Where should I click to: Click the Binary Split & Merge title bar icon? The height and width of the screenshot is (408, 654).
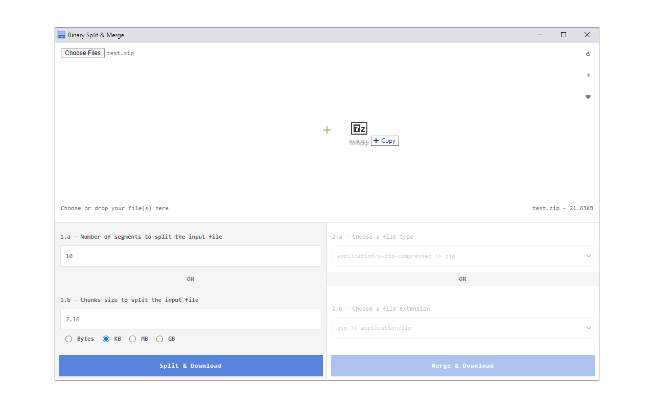[61, 34]
